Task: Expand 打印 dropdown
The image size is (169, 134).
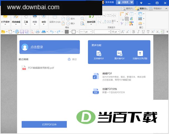Action: [35, 24]
